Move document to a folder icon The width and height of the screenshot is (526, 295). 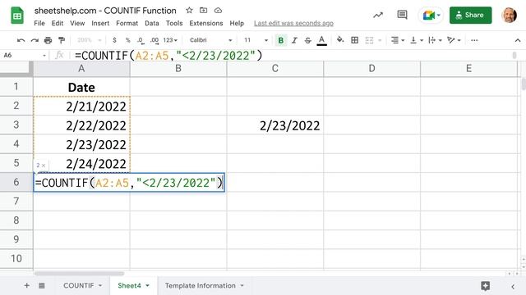click(203, 11)
